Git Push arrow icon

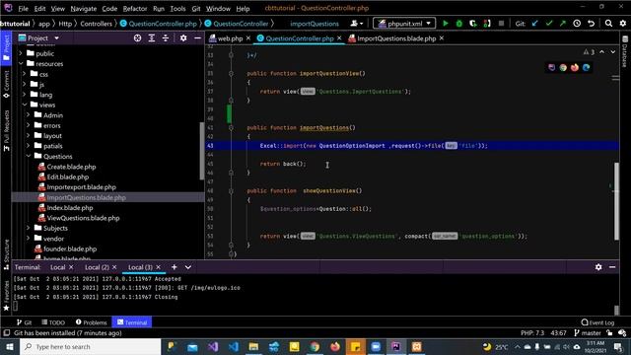[563, 24]
